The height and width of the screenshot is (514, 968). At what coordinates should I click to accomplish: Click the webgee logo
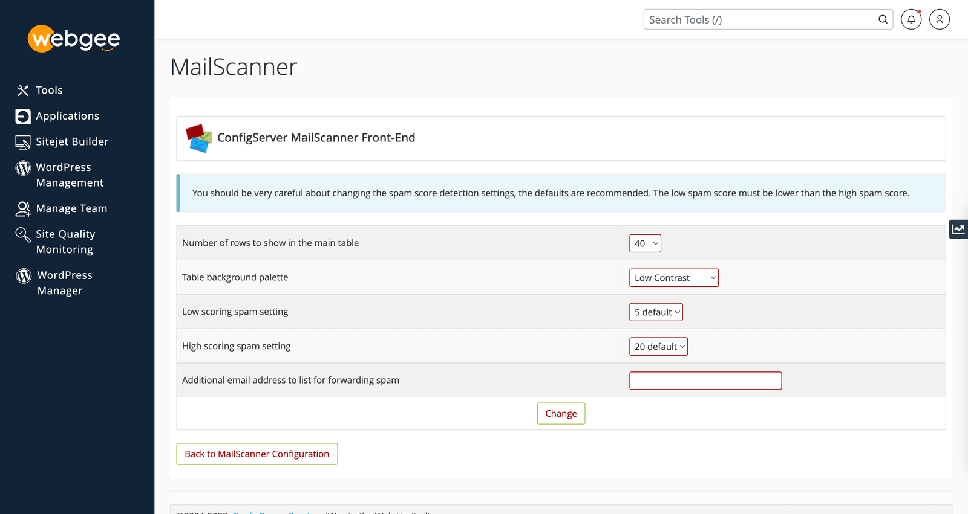pyautogui.click(x=74, y=39)
